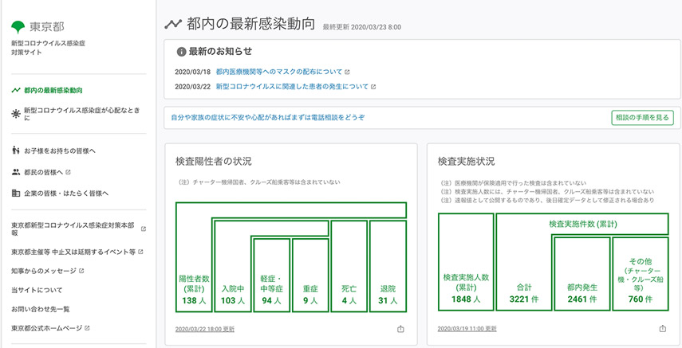
Task: Open 東京都主催等 中止又は延期するイベント等 link
Action: coord(73,252)
